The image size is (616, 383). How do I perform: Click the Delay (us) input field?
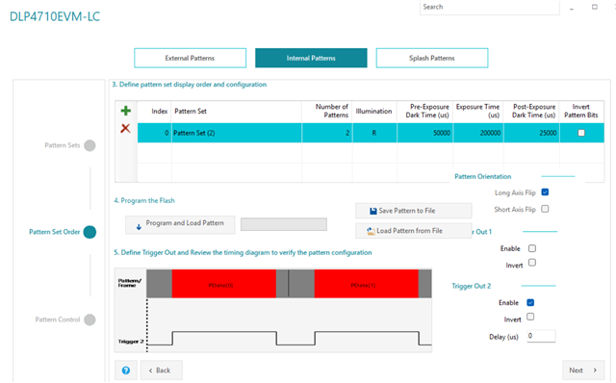541,336
